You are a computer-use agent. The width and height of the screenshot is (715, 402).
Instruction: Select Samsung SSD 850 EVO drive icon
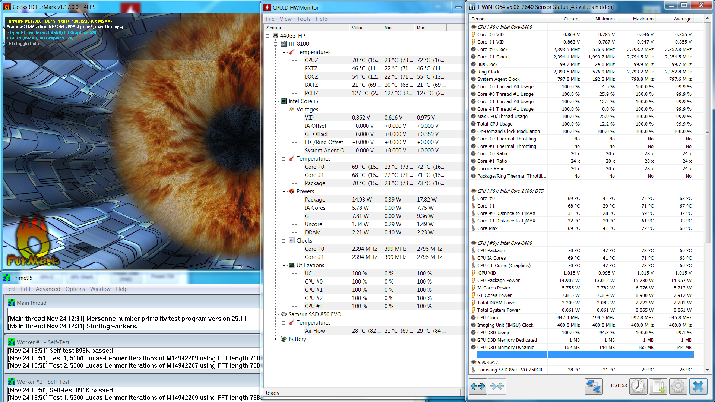coord(284,314)
